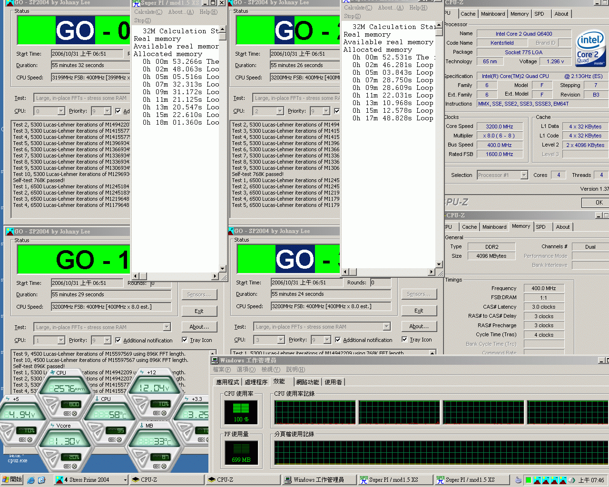The height and width of the screenshot is (487, 609).
Task: Open the CPU dropdown showing 2
Action: pos(280,111)
